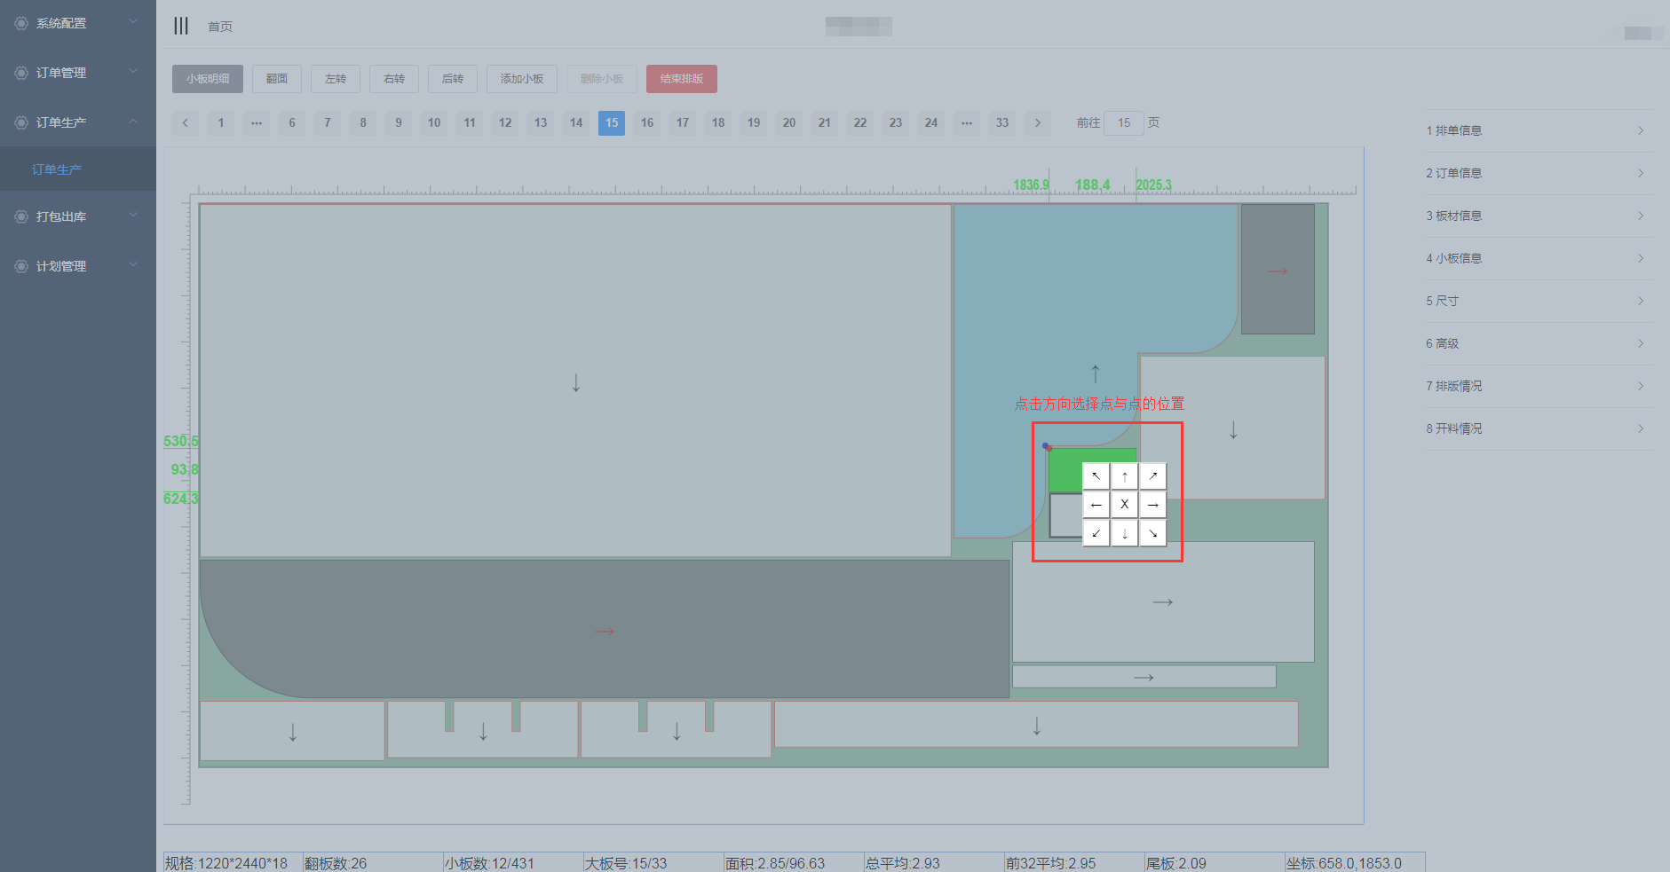Expand the 打包出库 sidebar menu
The image size is (1670, 872).
pos(77,216)
